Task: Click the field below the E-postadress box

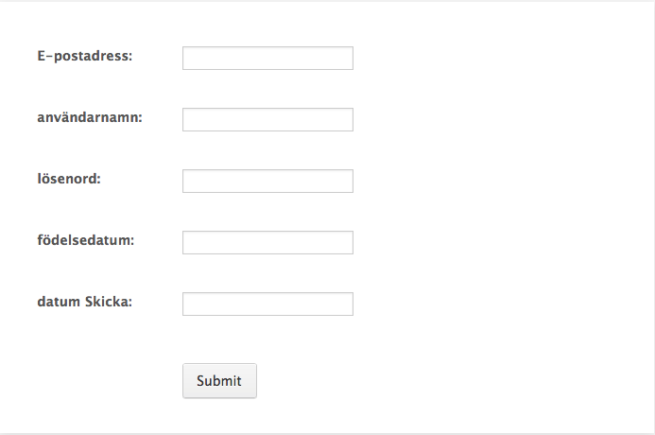Action: [x=267, y=120]
